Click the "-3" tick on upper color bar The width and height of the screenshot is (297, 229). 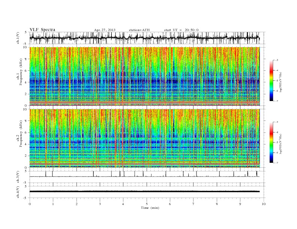pyautogui.click(x=276, y=60)
